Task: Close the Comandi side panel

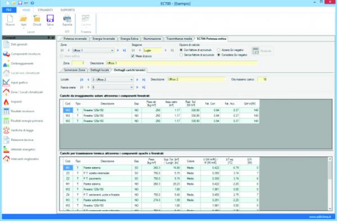Action: 53,38
